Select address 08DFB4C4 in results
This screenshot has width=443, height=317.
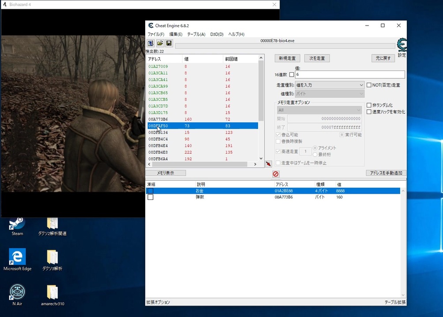click(x=158, y=139)
